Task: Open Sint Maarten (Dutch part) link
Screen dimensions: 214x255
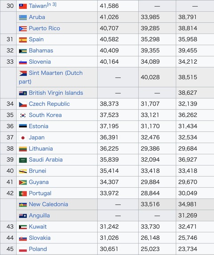Action: click(x=51, y=77)
